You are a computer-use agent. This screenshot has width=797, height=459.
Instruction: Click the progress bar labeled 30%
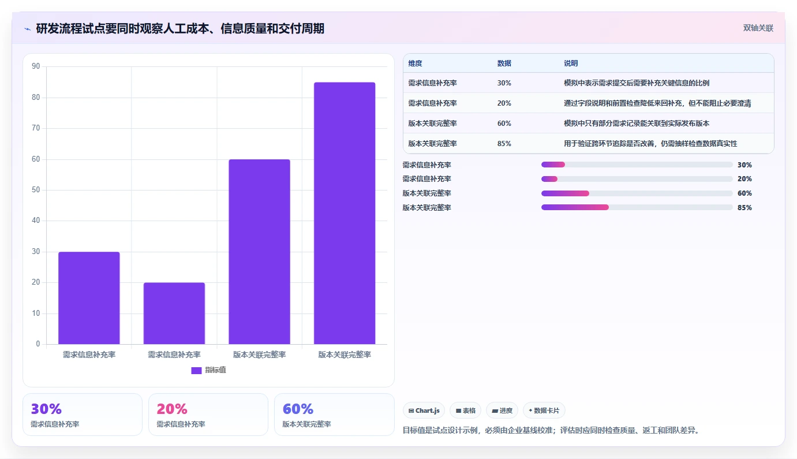[637, 165]
